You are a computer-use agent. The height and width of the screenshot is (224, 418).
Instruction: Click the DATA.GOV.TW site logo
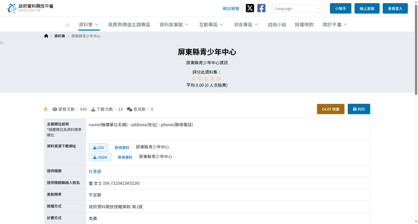pos(30,8)
